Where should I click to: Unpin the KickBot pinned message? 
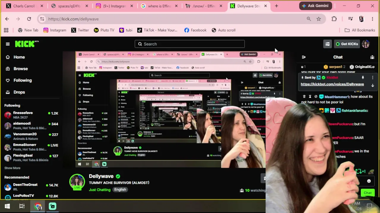coord(363,78)
